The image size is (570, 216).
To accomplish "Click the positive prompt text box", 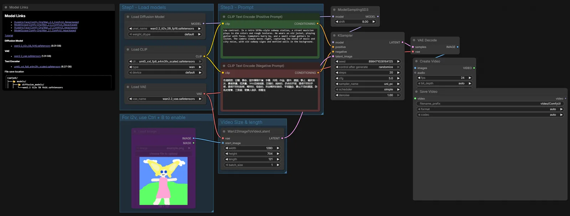I will point(270,42).
